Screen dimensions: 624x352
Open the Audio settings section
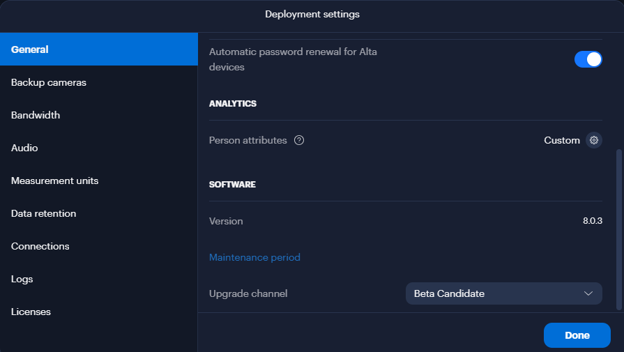click(x=99, y=148)
